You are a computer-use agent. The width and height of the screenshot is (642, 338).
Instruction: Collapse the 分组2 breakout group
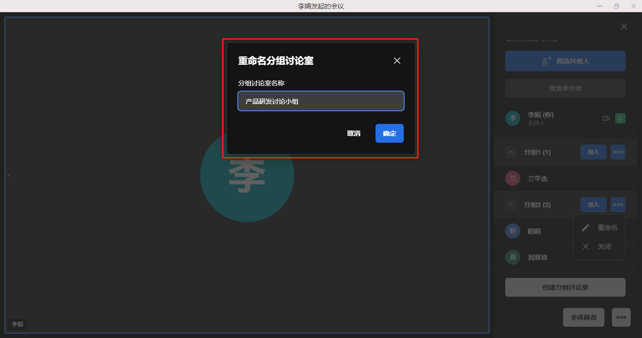click(512, 205)
